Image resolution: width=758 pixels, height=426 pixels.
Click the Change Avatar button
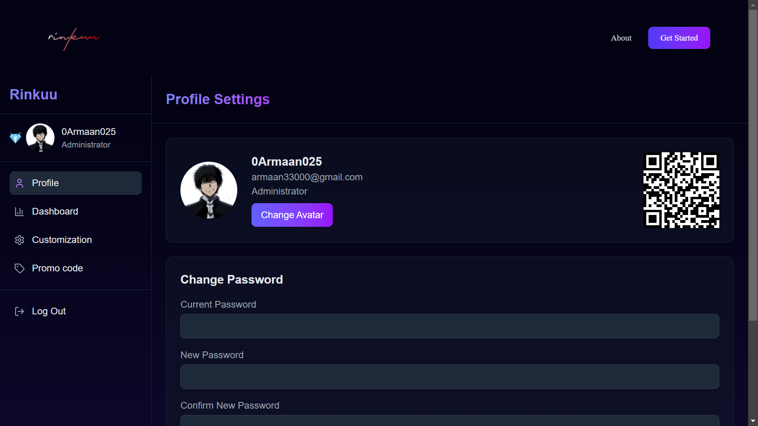click(292, 215)
